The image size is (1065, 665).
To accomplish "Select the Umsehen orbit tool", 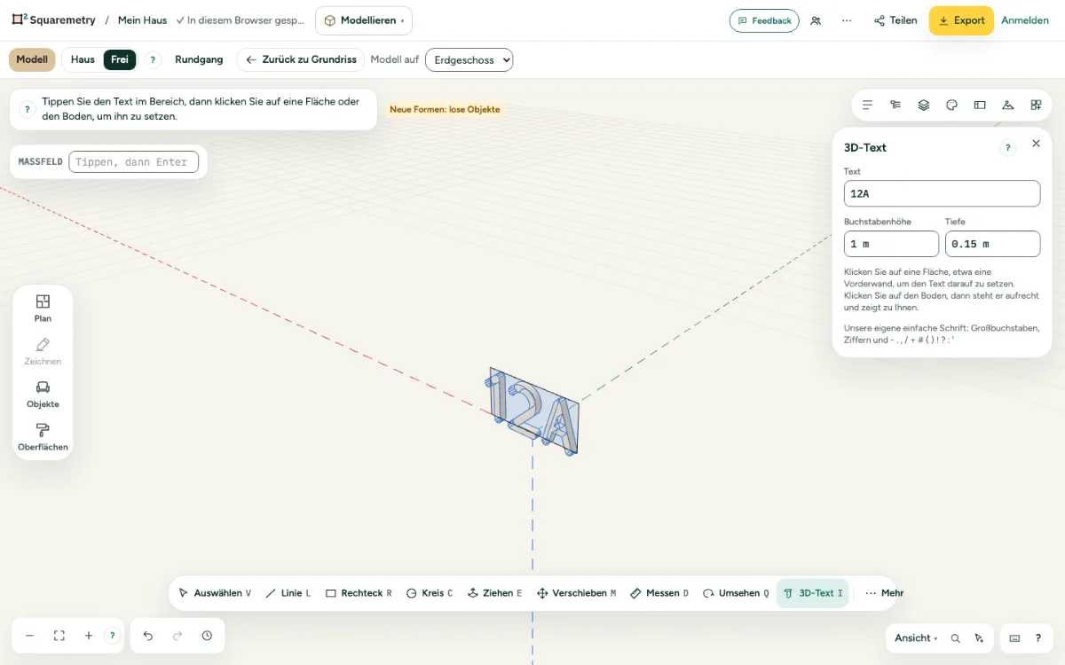I will click(x=736, y=593).
